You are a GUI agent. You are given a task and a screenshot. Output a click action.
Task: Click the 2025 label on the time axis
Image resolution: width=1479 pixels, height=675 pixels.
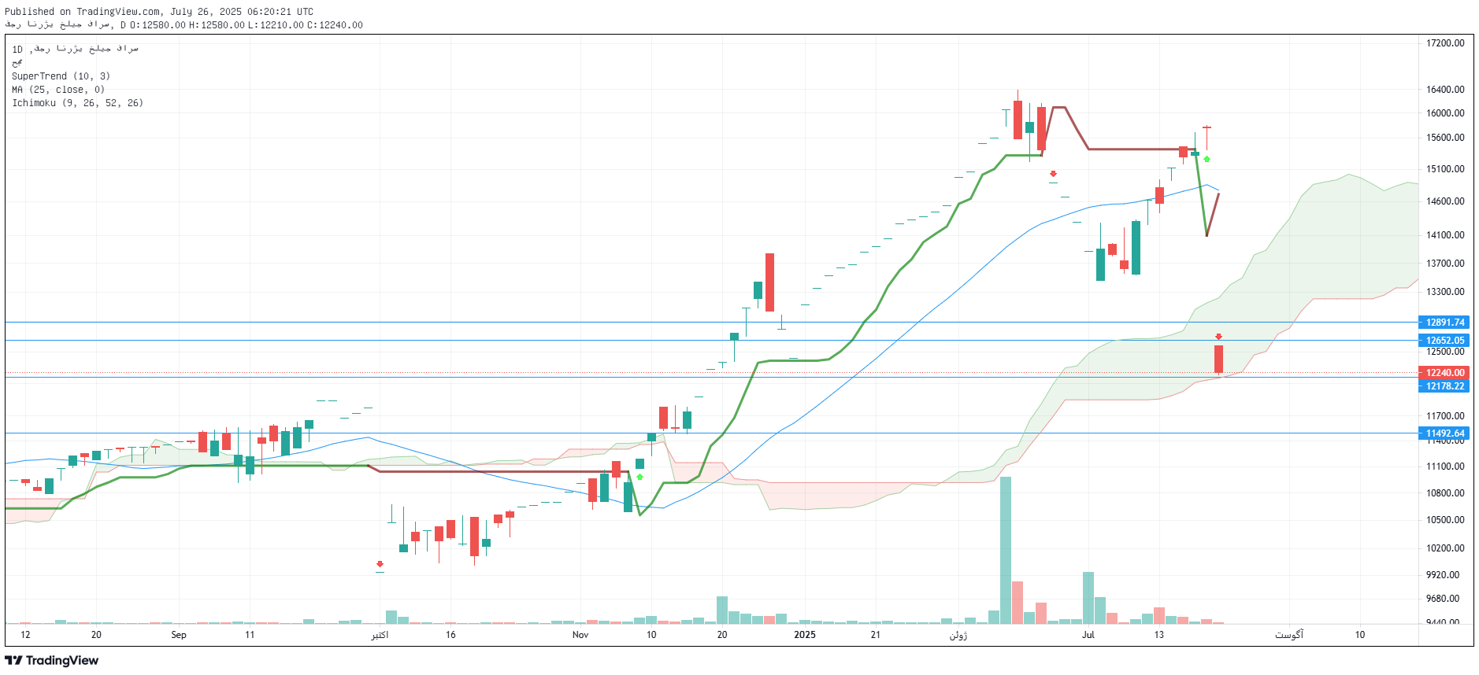point(805,635)
